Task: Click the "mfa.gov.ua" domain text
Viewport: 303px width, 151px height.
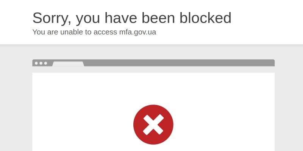Action: pyautogui.click(x=137, y=32)
